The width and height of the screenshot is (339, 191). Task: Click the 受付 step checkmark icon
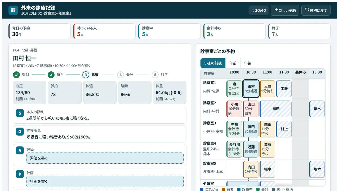coord(16,75)
